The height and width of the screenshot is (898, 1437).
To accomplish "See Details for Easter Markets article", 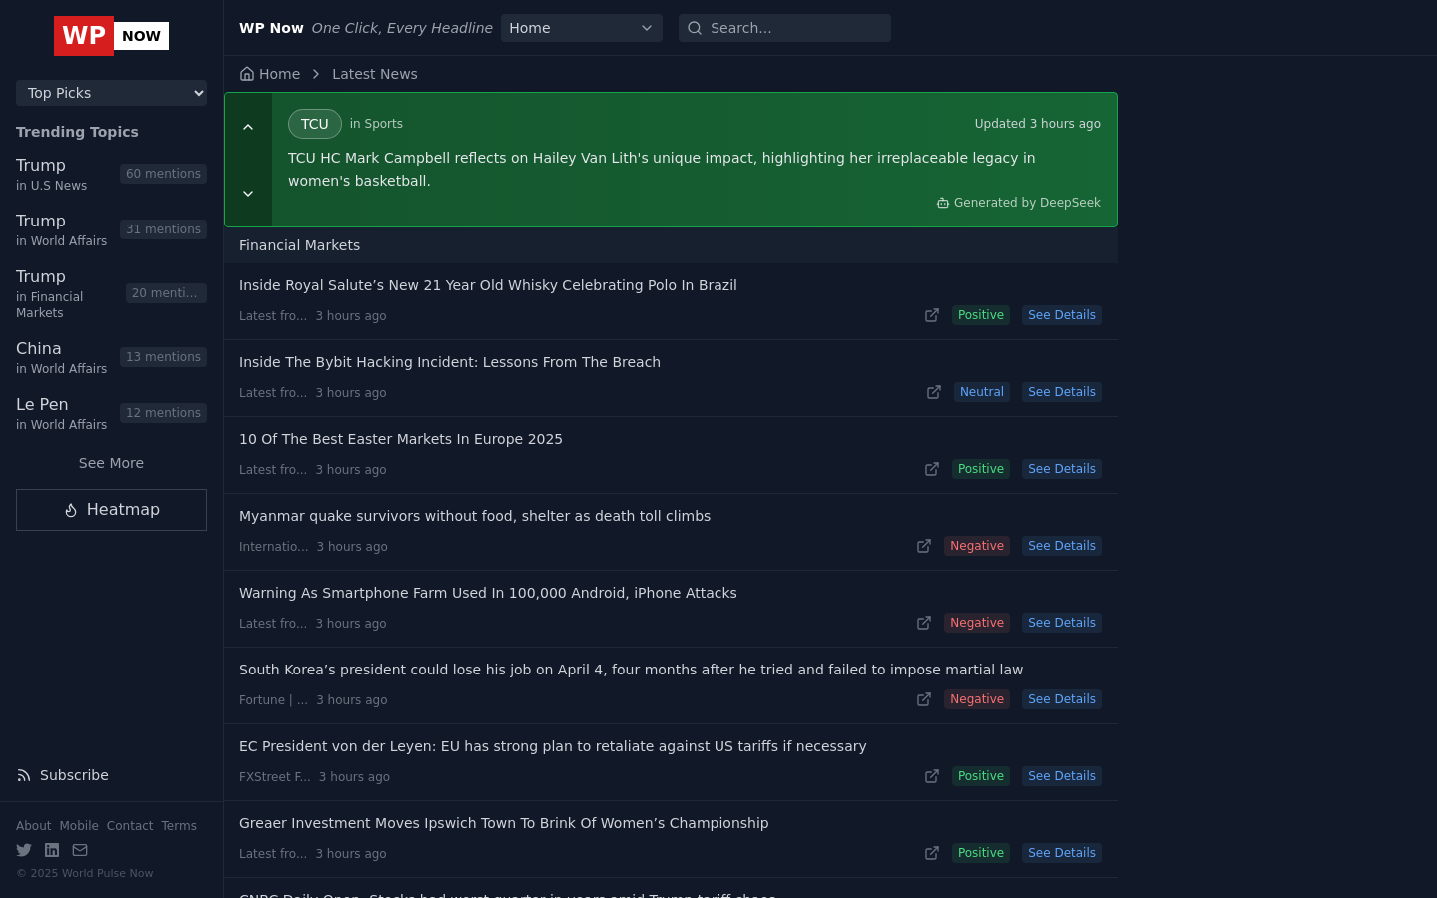I will 1061,469.
